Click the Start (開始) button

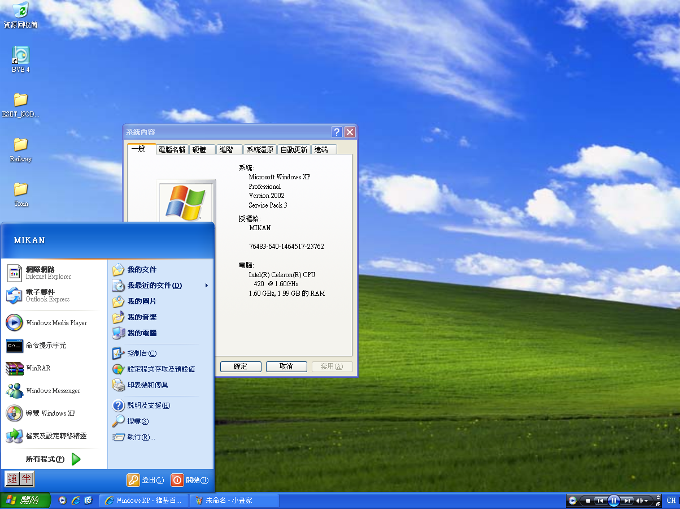[25, 501]
